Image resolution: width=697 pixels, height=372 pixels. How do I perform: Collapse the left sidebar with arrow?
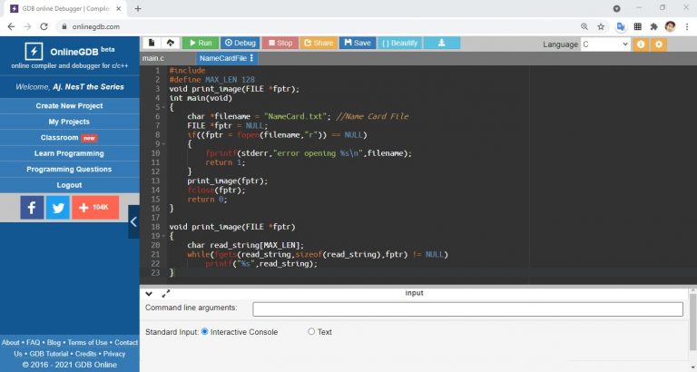[x=133, y=220]
